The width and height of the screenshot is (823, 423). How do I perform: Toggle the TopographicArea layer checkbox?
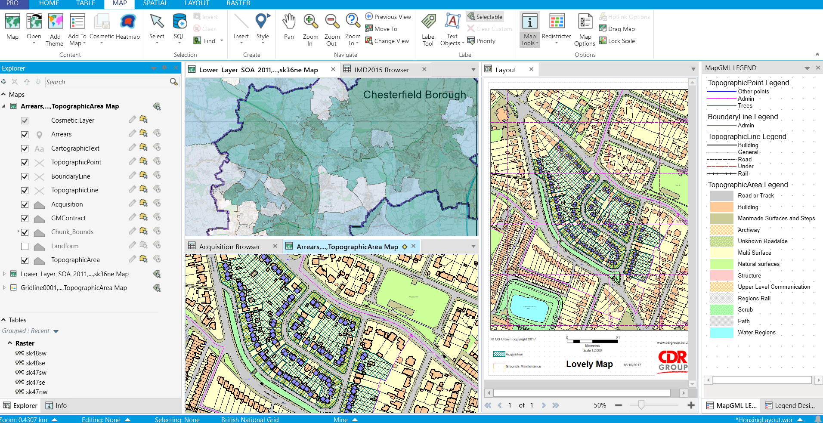click(25, 260)
